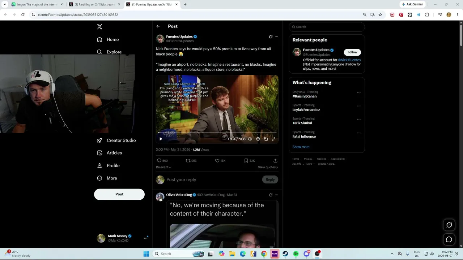Play the video in the post

coord(161,139)
